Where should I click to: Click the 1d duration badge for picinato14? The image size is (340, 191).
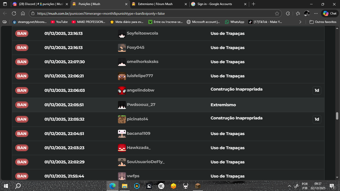coord(317,119)
